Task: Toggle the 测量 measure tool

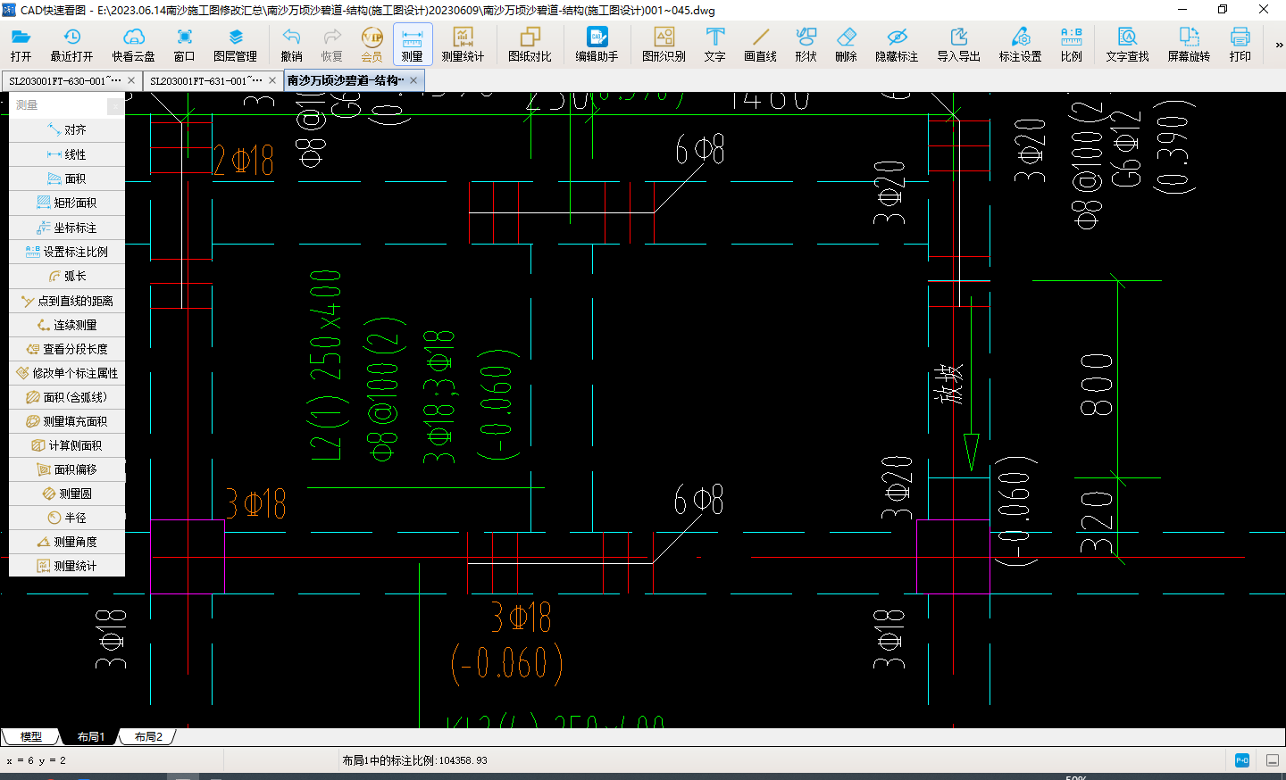Action: pyautogui.click(x=412, y=45)
